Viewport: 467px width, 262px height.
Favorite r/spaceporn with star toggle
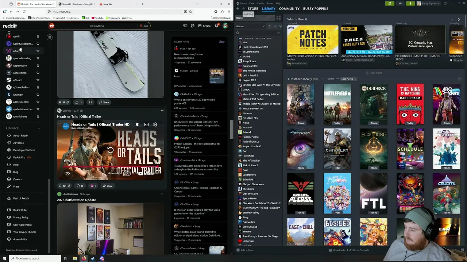38,65
